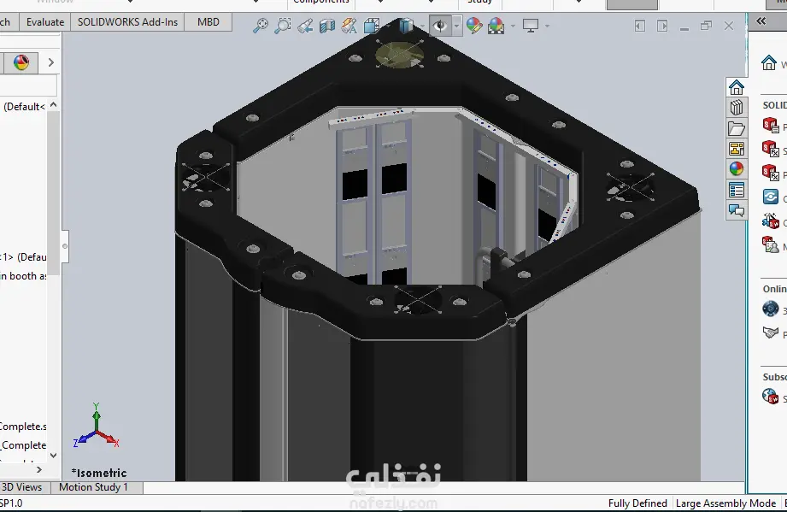787x512 pixels.
Task: Expand the Display Style dropdown arrow
Action: 422,26
